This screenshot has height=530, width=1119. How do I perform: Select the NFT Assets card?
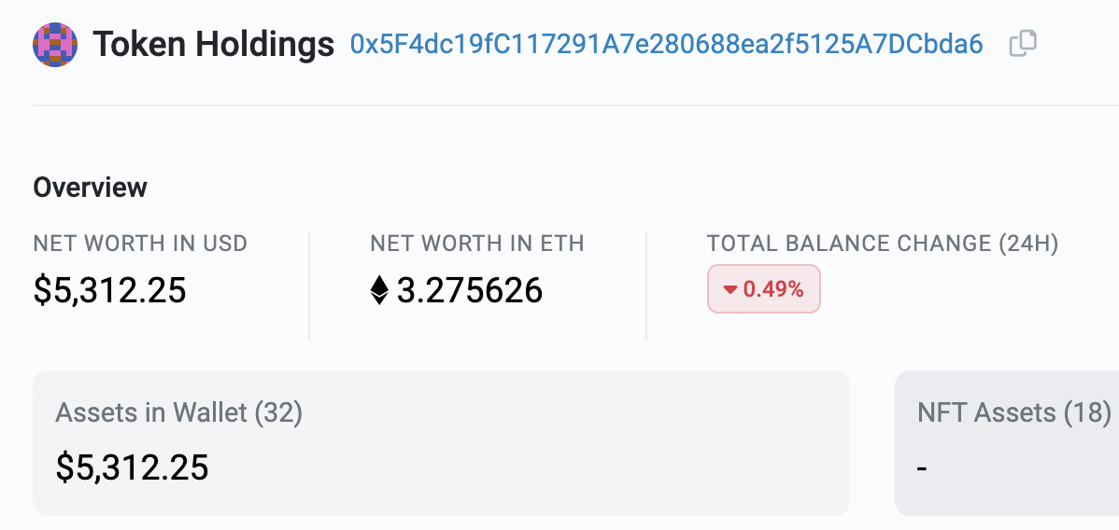point(1007,443)
